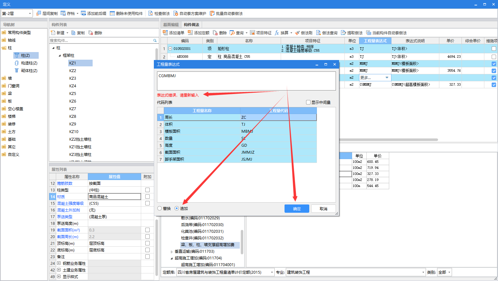This screenshot has height=281, width=498.
Task: Collapse the 框架柱 tree node
Action: coord(60,56)
